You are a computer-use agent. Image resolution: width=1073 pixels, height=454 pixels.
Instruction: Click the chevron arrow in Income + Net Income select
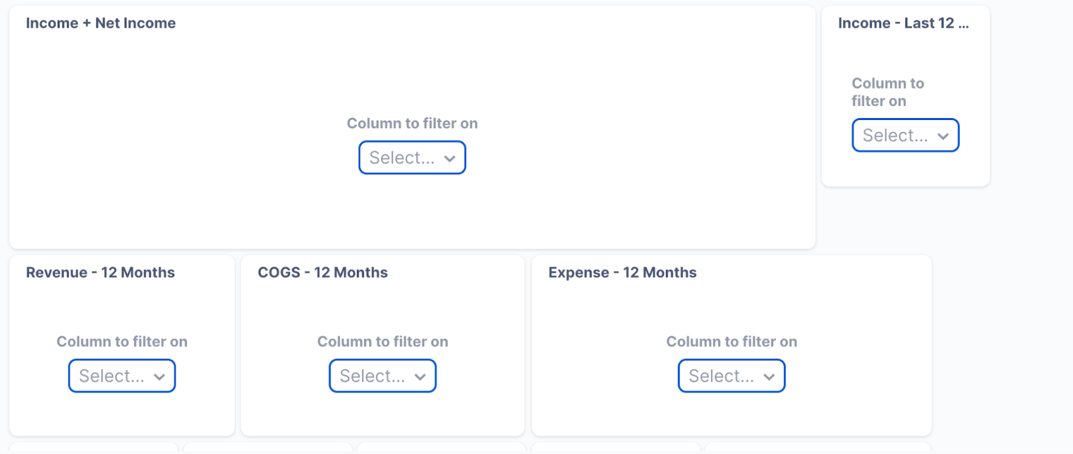449,158
